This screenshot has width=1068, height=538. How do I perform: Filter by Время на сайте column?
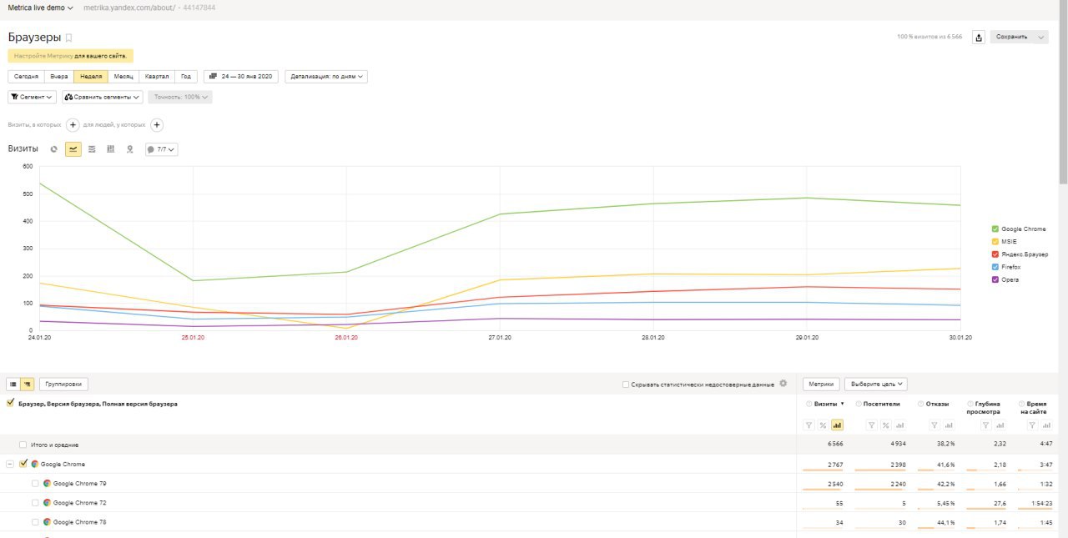(1031, 425)
